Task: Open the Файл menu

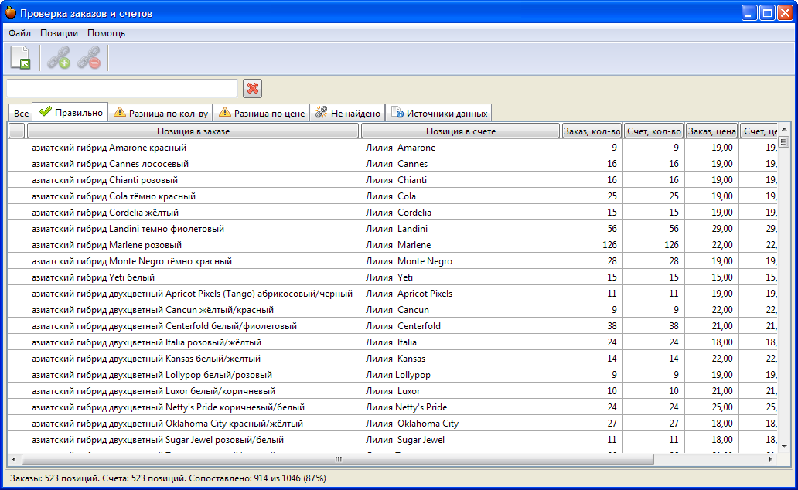Action: (x=20, y=33)
